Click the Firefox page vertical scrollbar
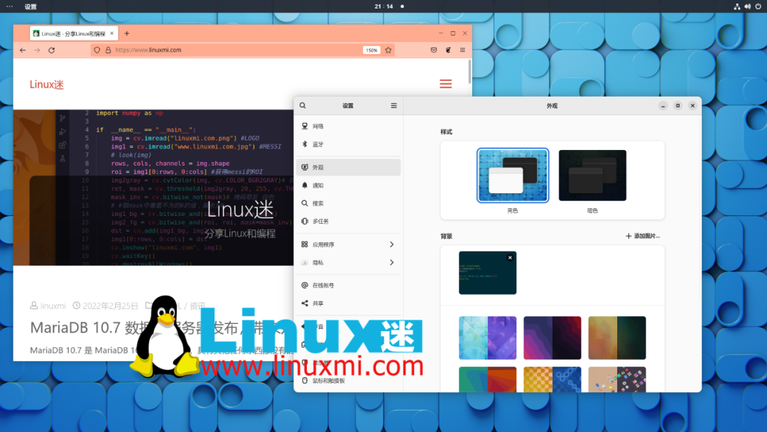The width and height of the screenshot is (767, 432). (x=469, y=72)
